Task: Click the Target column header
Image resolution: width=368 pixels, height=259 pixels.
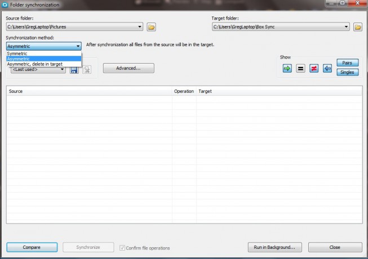Action: click(x=280, y=91)
